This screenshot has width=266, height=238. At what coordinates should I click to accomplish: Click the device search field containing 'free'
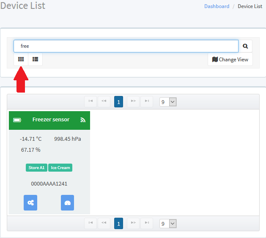pos(126,46)
